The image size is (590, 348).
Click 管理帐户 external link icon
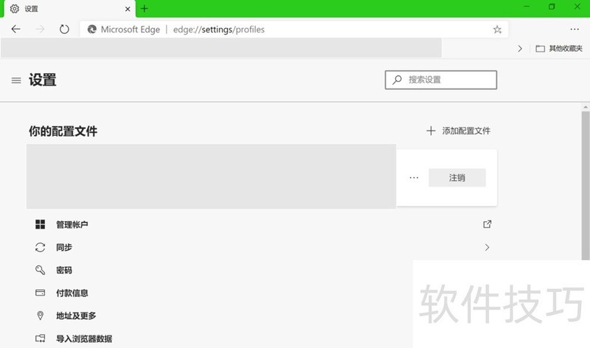(487, 224)
